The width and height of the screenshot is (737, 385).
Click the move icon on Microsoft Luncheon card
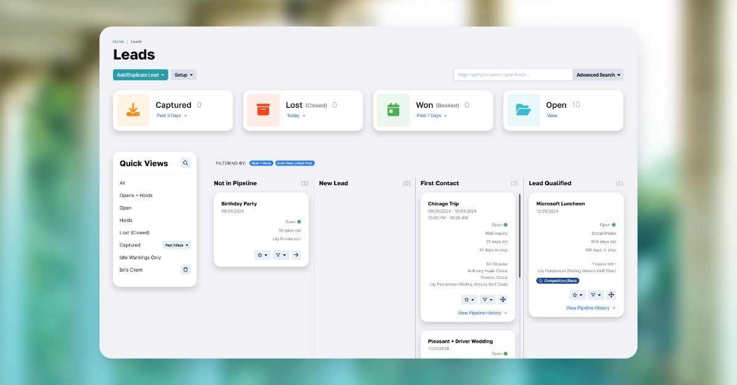[x=611, y=295]
